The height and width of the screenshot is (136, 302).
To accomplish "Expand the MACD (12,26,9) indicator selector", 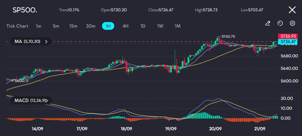I will [31, 100].
